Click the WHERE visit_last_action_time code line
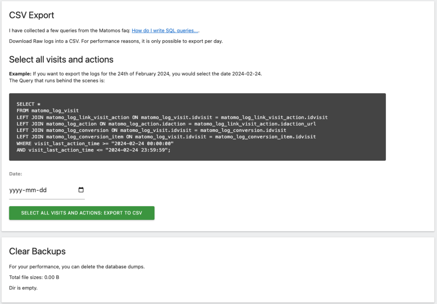Image resolution: width=437 pixels, height=304 pixels. pos(95,143)
